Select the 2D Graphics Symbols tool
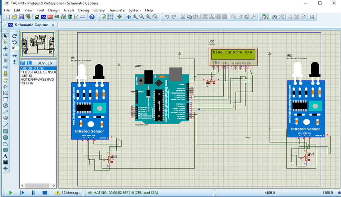Viewport: 341px width, 197px height. pyautogui.click(x=5, y=162)
